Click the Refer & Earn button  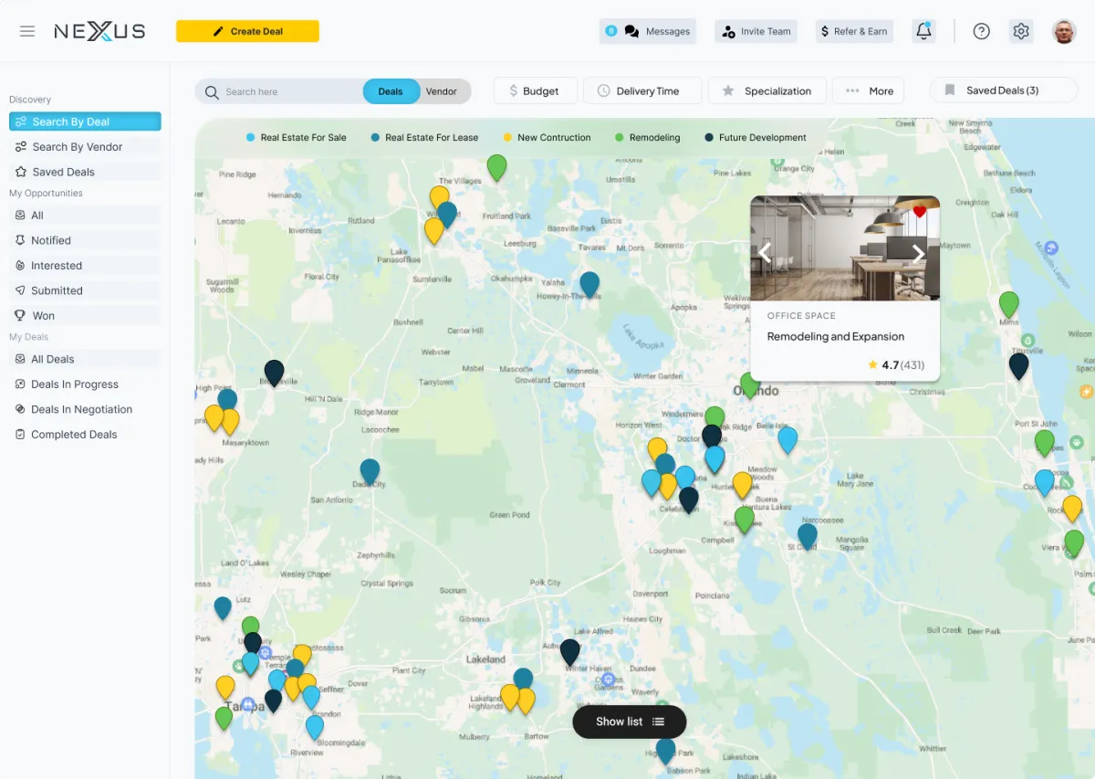tap(854, 31)
